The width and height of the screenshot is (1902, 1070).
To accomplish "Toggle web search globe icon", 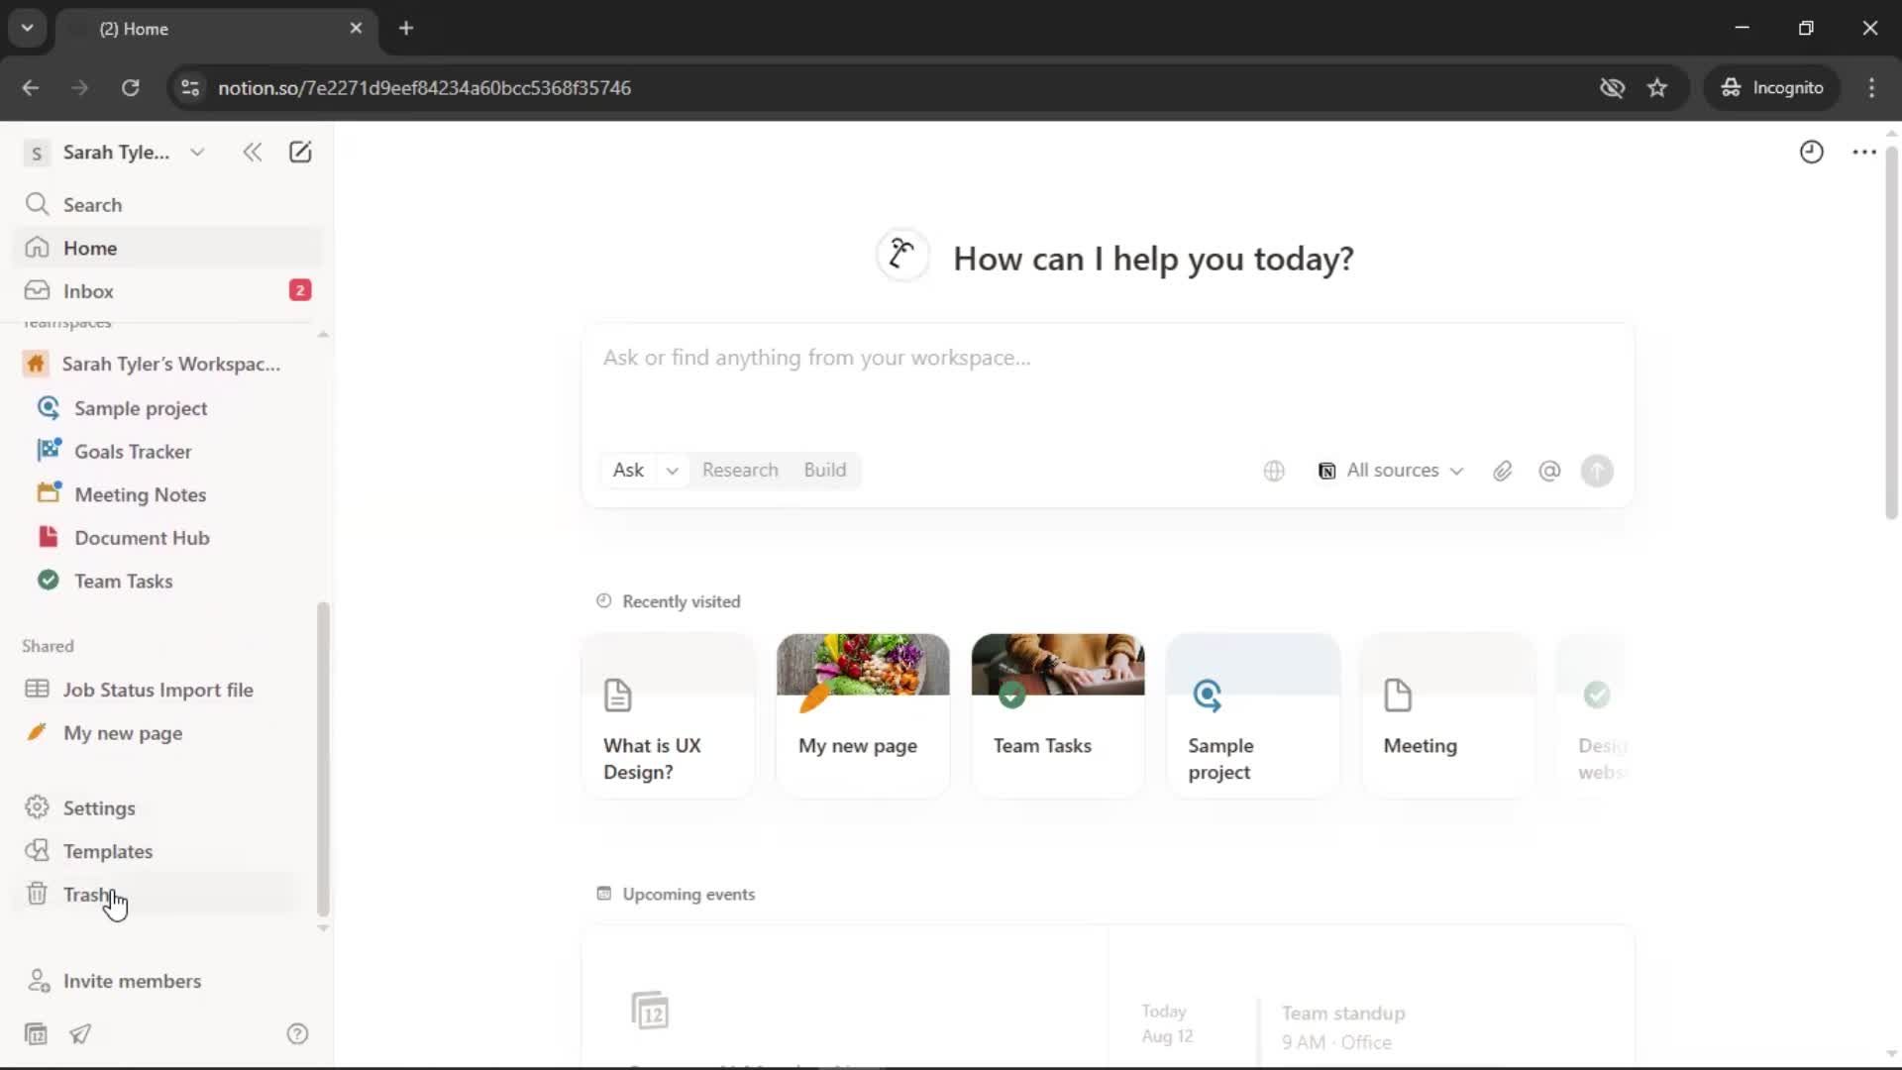I will coord(1274,471).
